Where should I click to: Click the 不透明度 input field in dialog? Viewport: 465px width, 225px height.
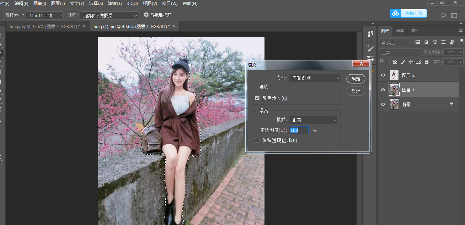(x=298, y=130)
